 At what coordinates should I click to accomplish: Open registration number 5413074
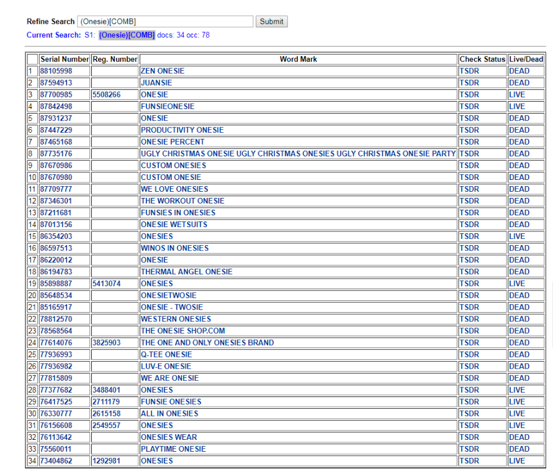106,284
